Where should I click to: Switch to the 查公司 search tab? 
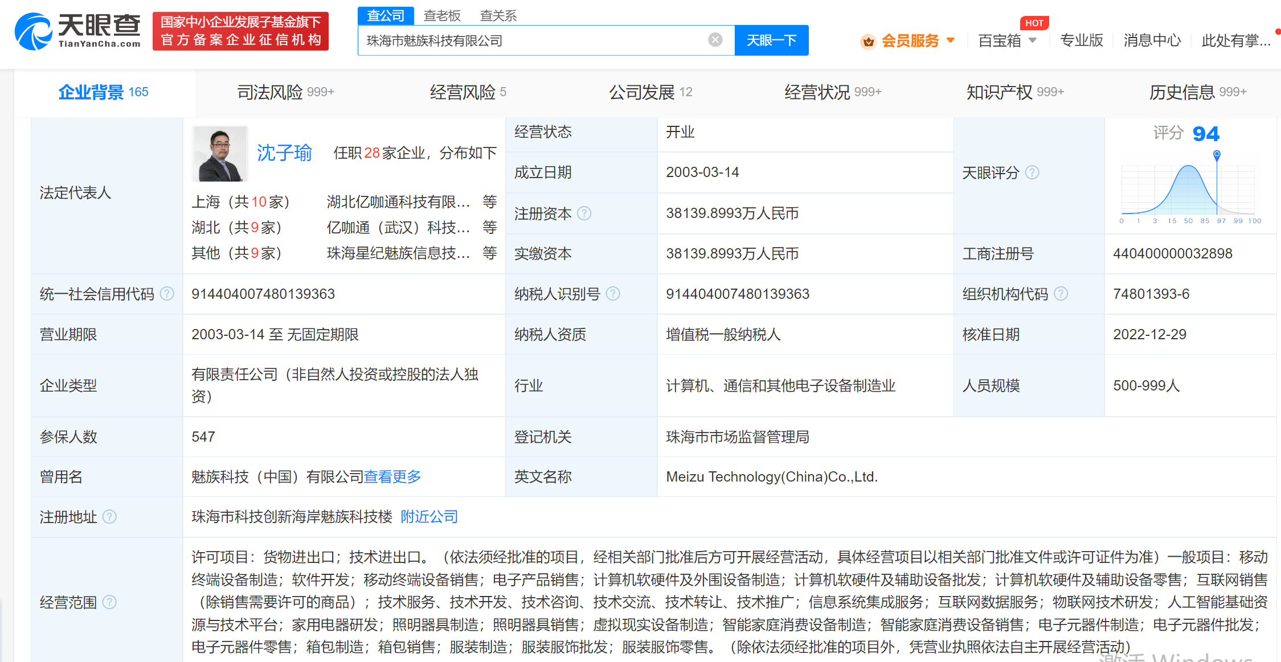point(386,15)
